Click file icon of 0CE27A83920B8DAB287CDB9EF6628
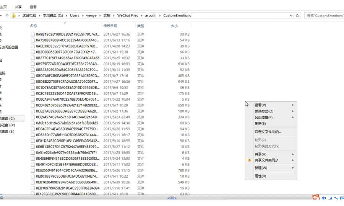344x206 pixels. pos(33,111)
